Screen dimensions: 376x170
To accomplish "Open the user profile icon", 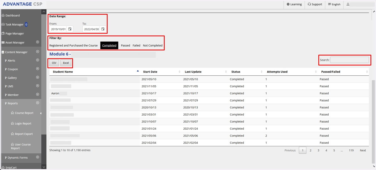I will point(348,4).
